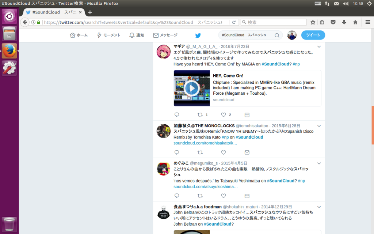Open the HEY, Come On! card title

coord(228,76)
